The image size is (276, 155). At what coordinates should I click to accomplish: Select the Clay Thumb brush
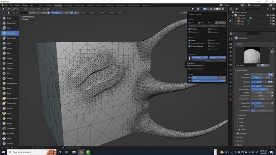10,38
